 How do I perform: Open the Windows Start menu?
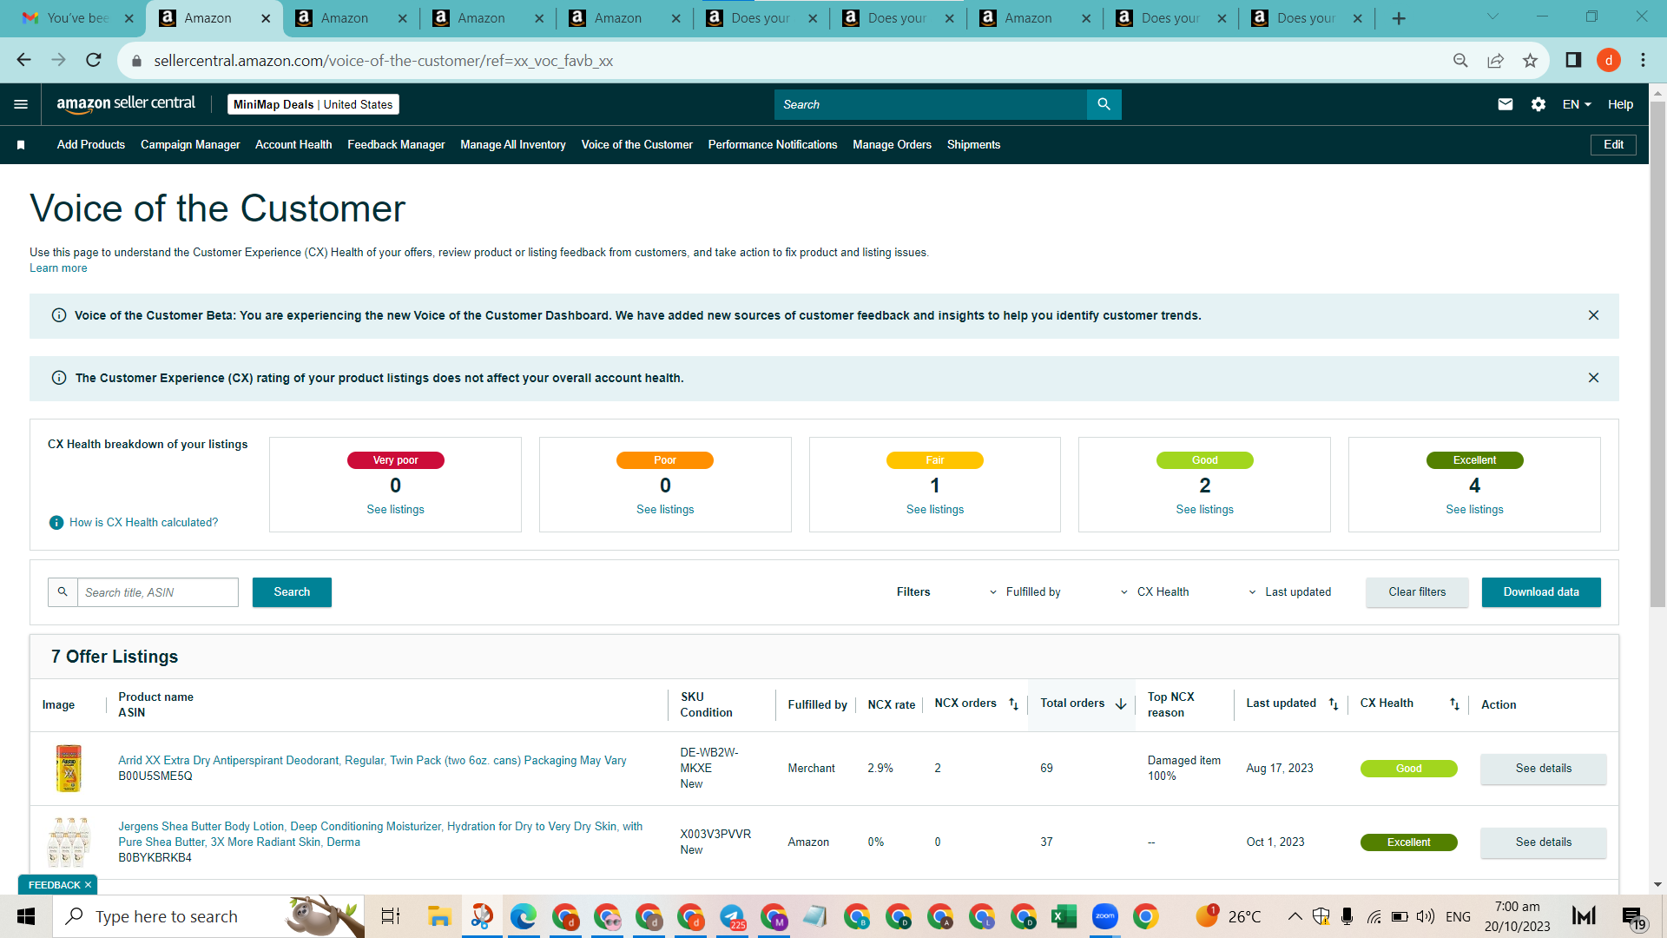coord(26,916)
